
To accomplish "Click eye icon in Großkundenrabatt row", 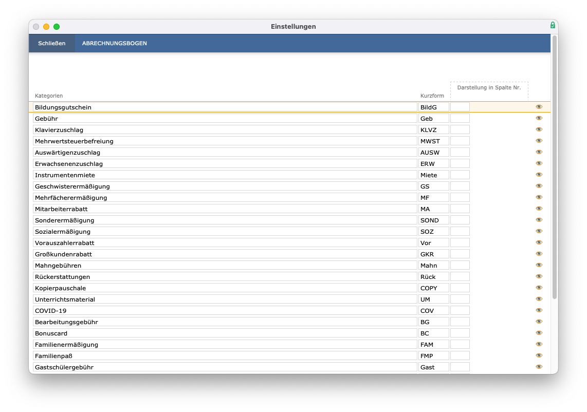I will point(539,254).
